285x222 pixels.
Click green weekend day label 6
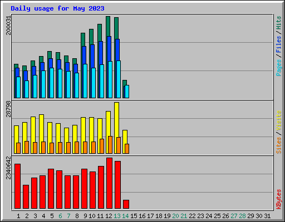point(60,216)
